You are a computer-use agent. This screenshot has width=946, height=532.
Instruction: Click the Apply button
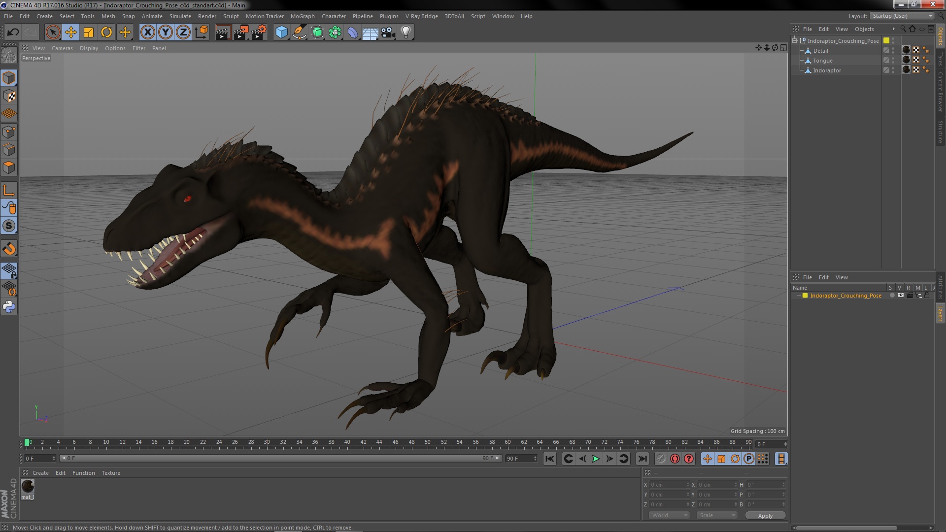tap(765, 516)
